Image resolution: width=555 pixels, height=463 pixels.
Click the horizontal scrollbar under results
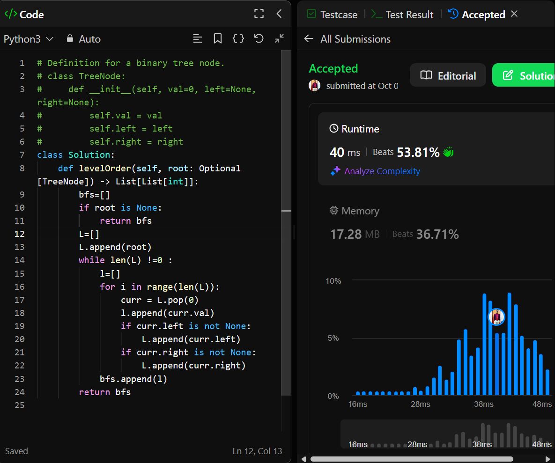pyautogui.click(x=412, y=459)
